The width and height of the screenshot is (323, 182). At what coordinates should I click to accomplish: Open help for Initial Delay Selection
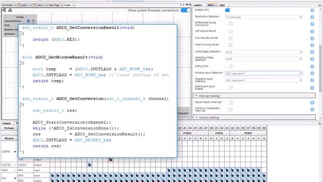(312, 52)
